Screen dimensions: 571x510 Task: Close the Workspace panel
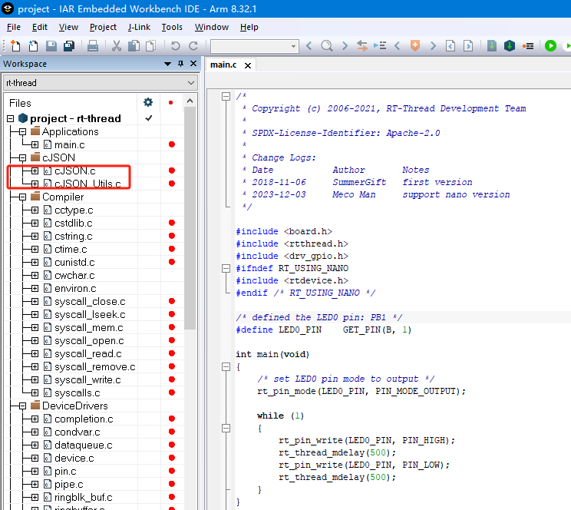coord(193,64)
